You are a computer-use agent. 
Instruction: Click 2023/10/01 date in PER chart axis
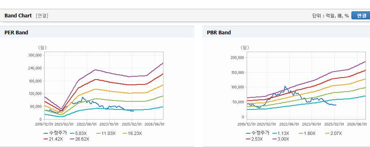click(109, 124)
